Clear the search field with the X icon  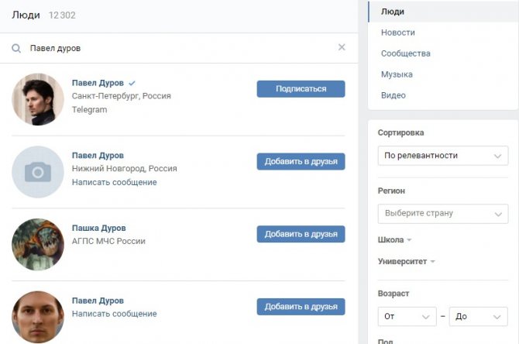(342, 47)
